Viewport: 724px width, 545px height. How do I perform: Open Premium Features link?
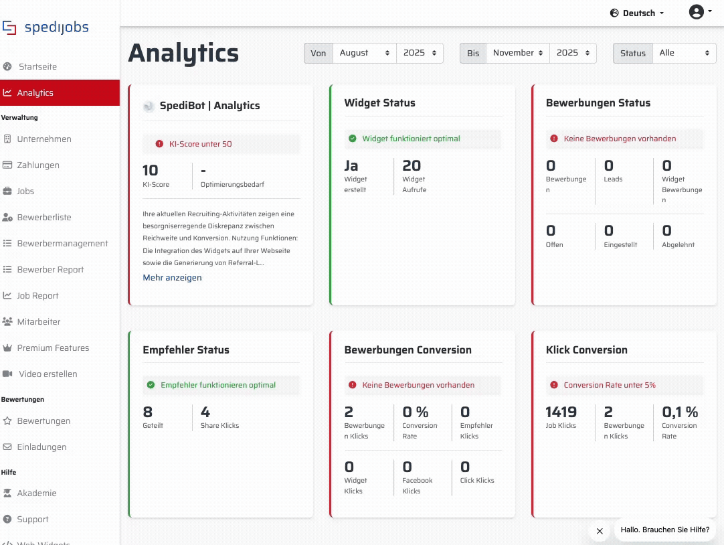pos(60,347)
